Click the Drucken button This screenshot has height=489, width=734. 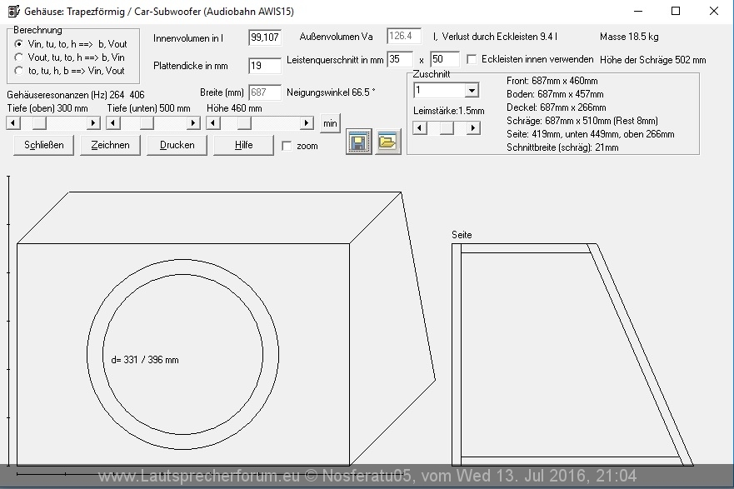click(x=177, y=145)
